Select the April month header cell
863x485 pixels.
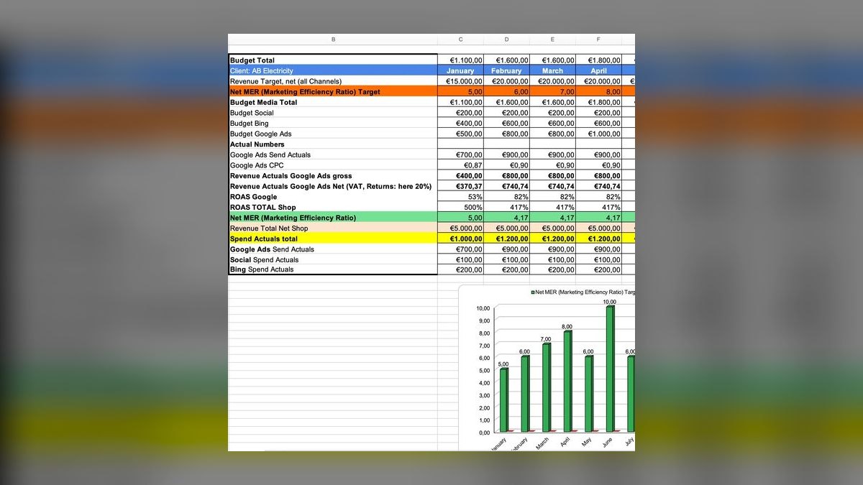[598, 70]
